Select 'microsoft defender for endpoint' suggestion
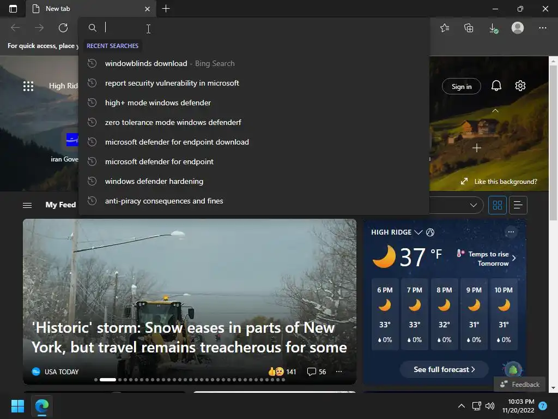 point(254,161)
